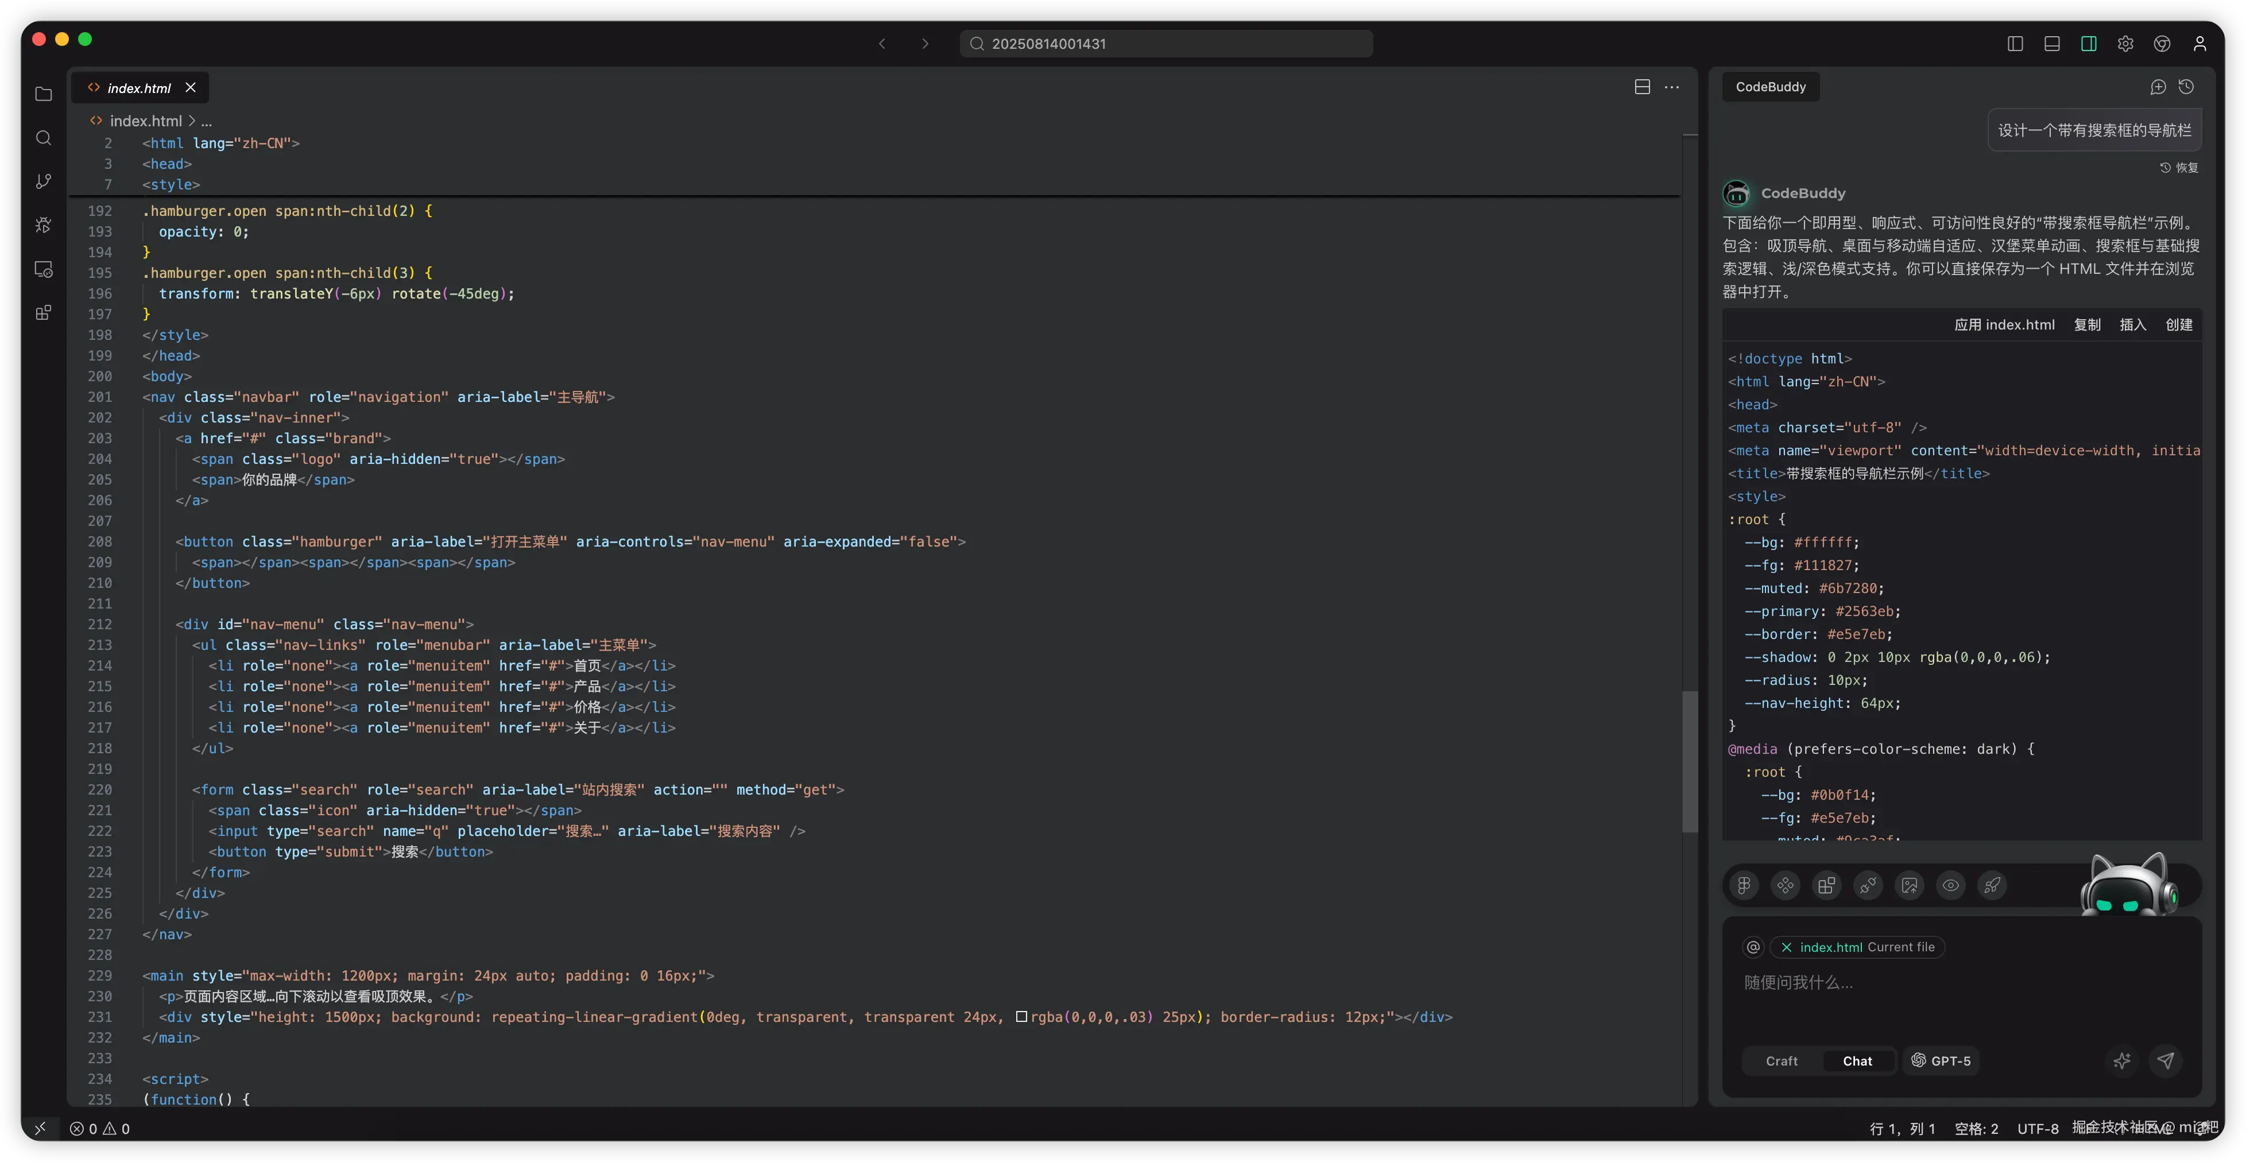The width and height of the screenshot is (2246, 1162).
Task: Open chat history clock icon
Action: (x=2186, y=87)
